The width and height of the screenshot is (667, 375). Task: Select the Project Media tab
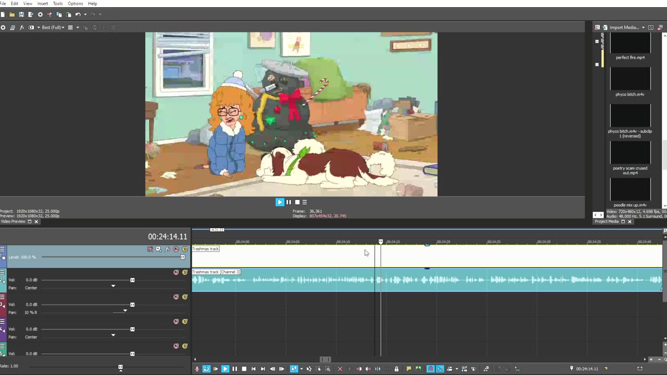pyautogui.click(x=607, y=221)
